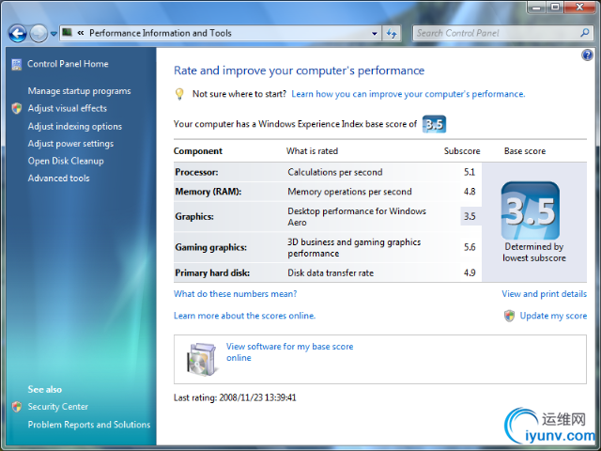The image size is (601, 451).
Task: Open What do these numbers mean link
Action: [x=236, y=294]
